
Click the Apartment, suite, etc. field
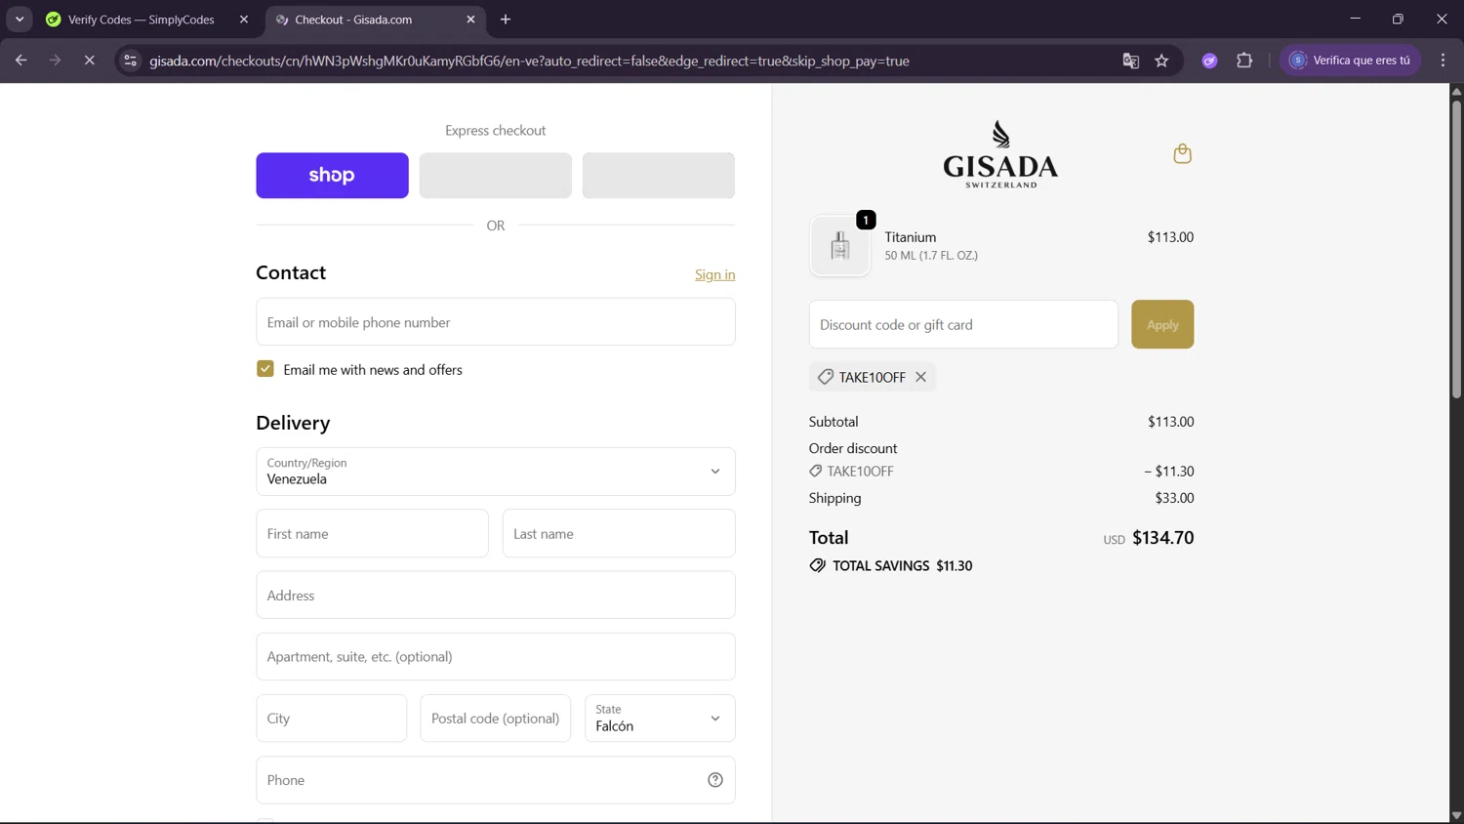tap(496, 657)
